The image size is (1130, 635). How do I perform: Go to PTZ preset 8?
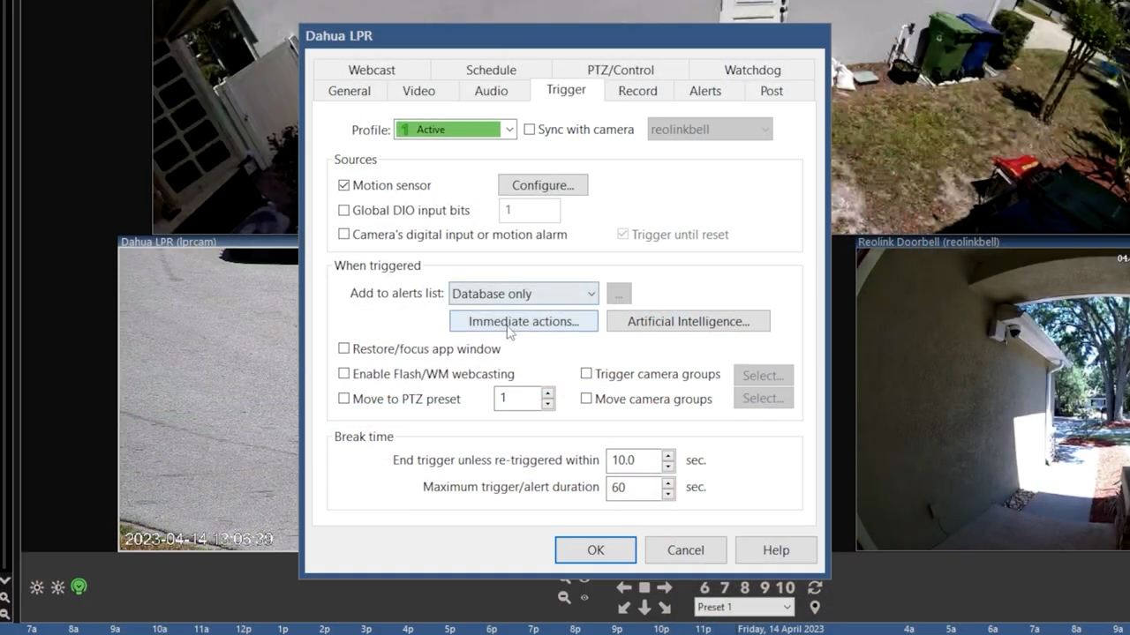[x=745, y=587]
